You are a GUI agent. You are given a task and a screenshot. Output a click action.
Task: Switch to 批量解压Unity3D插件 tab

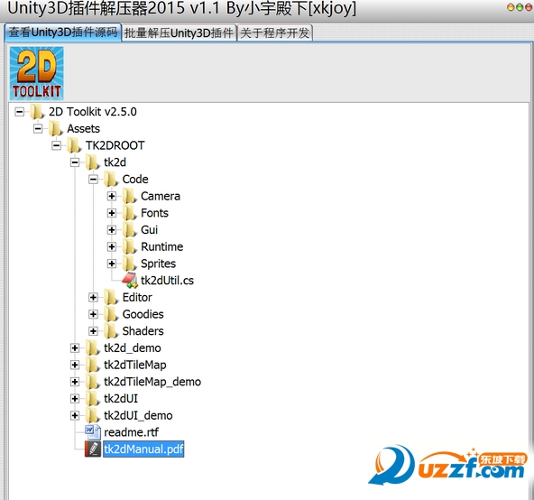180,33
